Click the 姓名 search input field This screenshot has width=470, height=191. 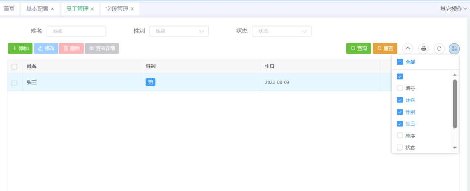click(x=76, y=31)
